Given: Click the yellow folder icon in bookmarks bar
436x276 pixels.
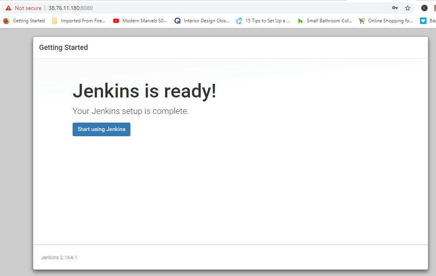Looking at the screenshot, I should point(55,21).
